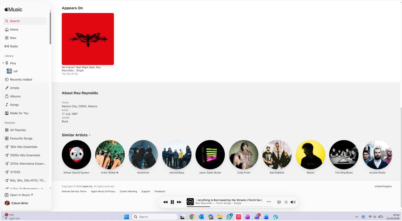This screenshot has height=221, width=402.
Task: Seek on the playback progress bar
Action: point(229,206)
